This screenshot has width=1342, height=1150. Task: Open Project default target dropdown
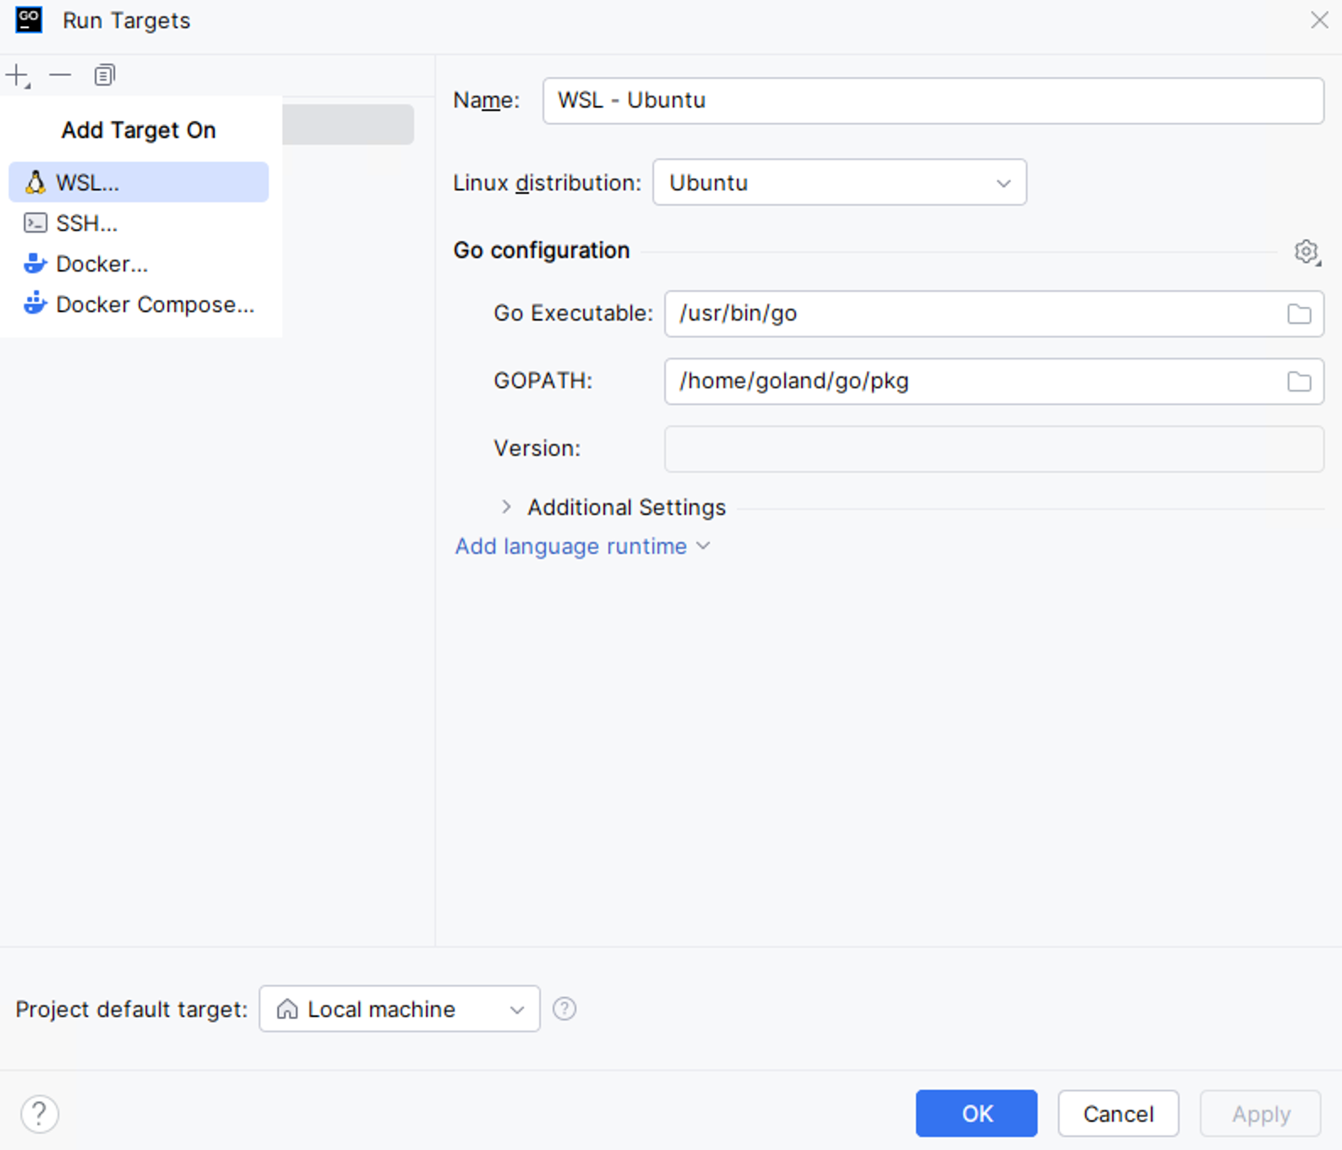click(x=399, y=1009)
